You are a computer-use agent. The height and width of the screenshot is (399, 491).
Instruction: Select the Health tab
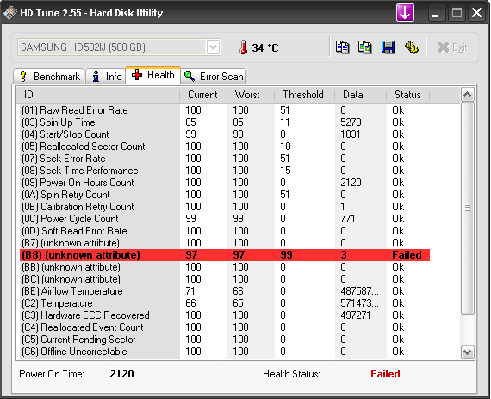[152, 75]
